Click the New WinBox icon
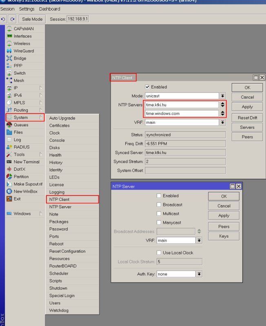This screenshot has width=266, height=326. [x=9, y=192]
